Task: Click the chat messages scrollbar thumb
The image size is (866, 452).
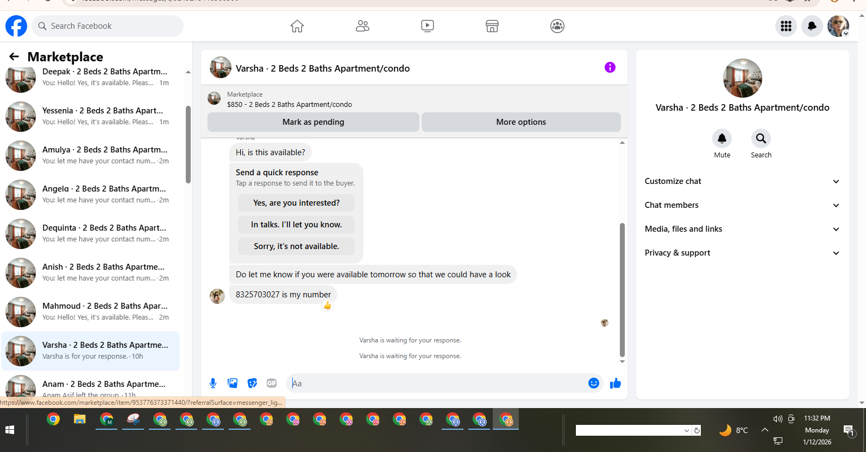Action: pos(622,290)
